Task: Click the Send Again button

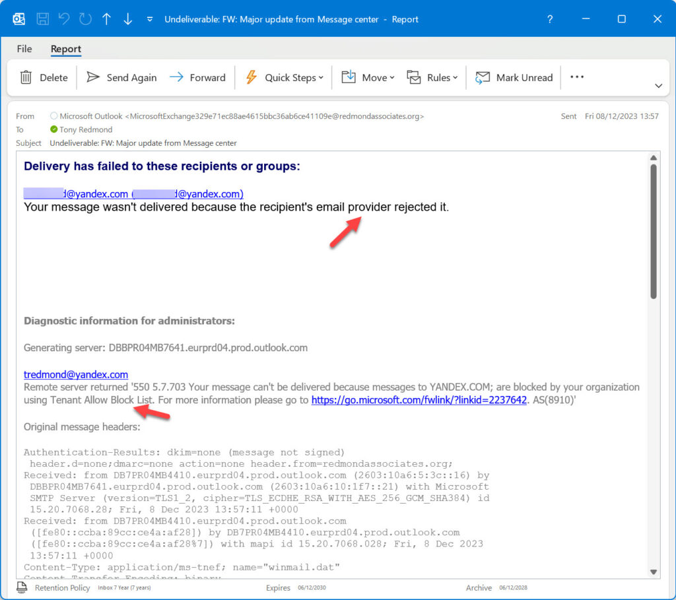Action: click(121, 78)
